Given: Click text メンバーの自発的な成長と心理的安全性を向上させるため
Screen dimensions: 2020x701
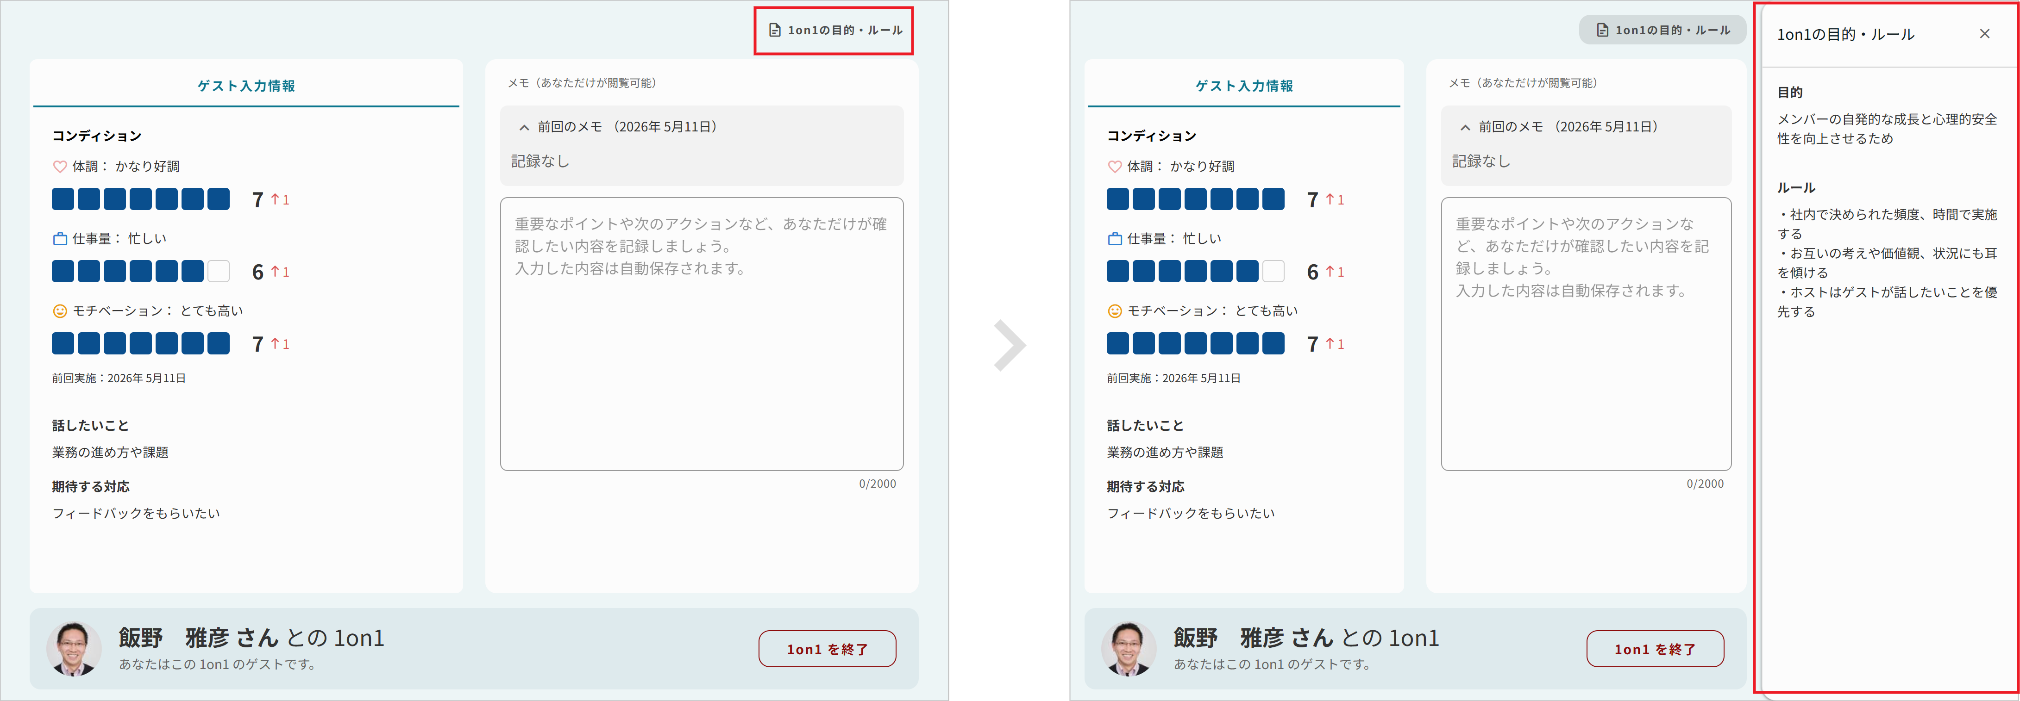Looking at the screenshot, I should pyautogui.click(x=1887, y=129).
